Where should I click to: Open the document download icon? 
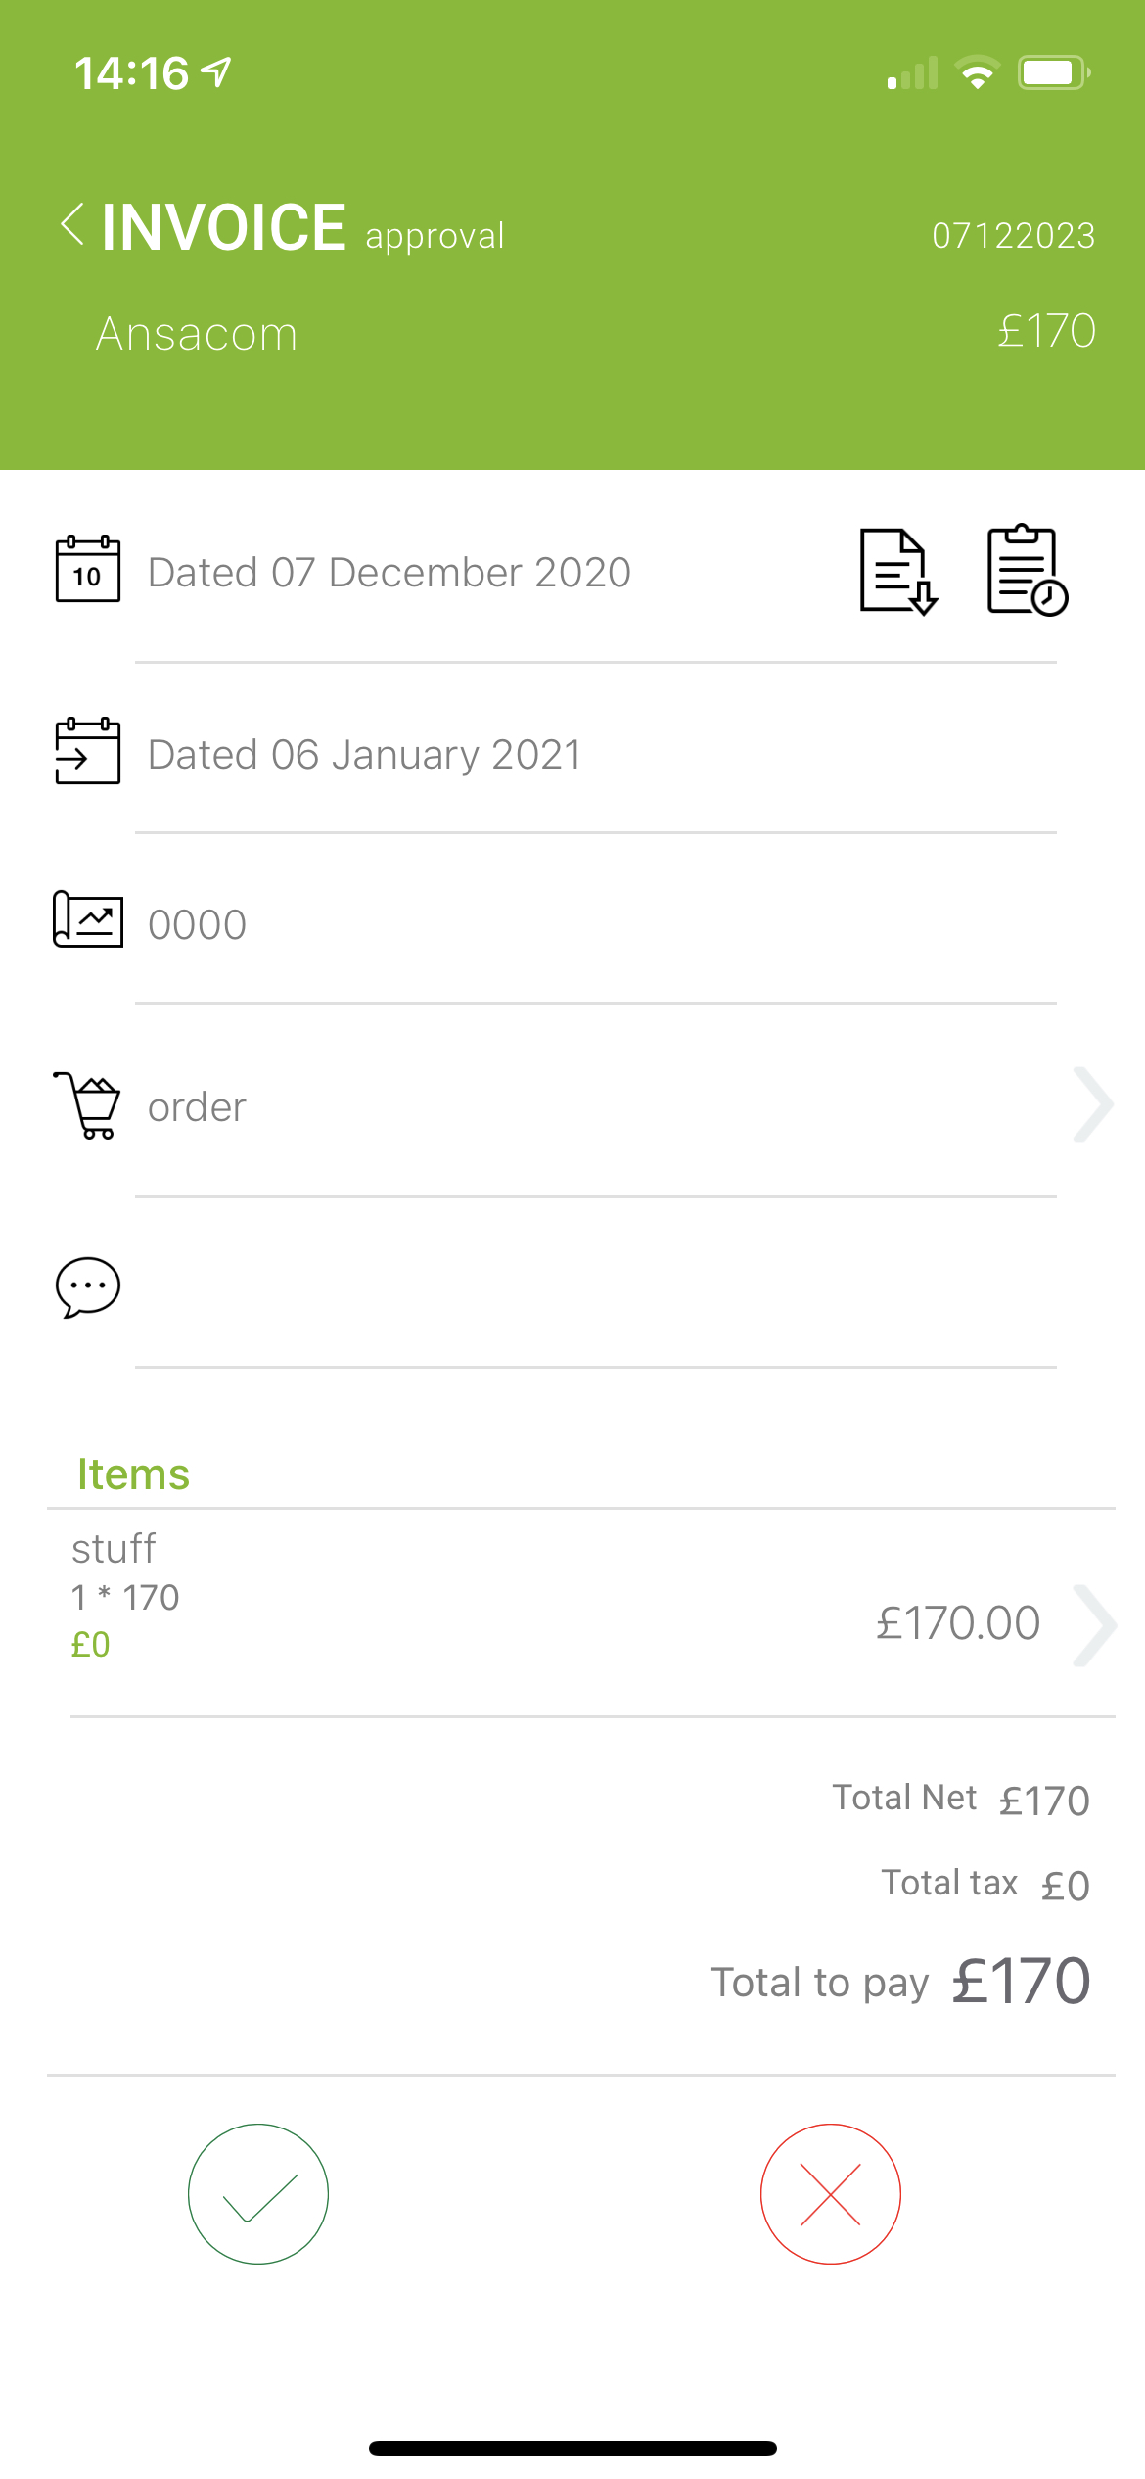point(898,572)
